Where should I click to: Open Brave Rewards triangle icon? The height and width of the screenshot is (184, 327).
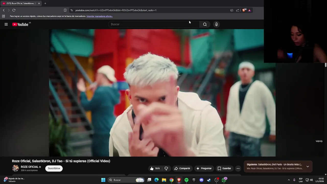249,10
